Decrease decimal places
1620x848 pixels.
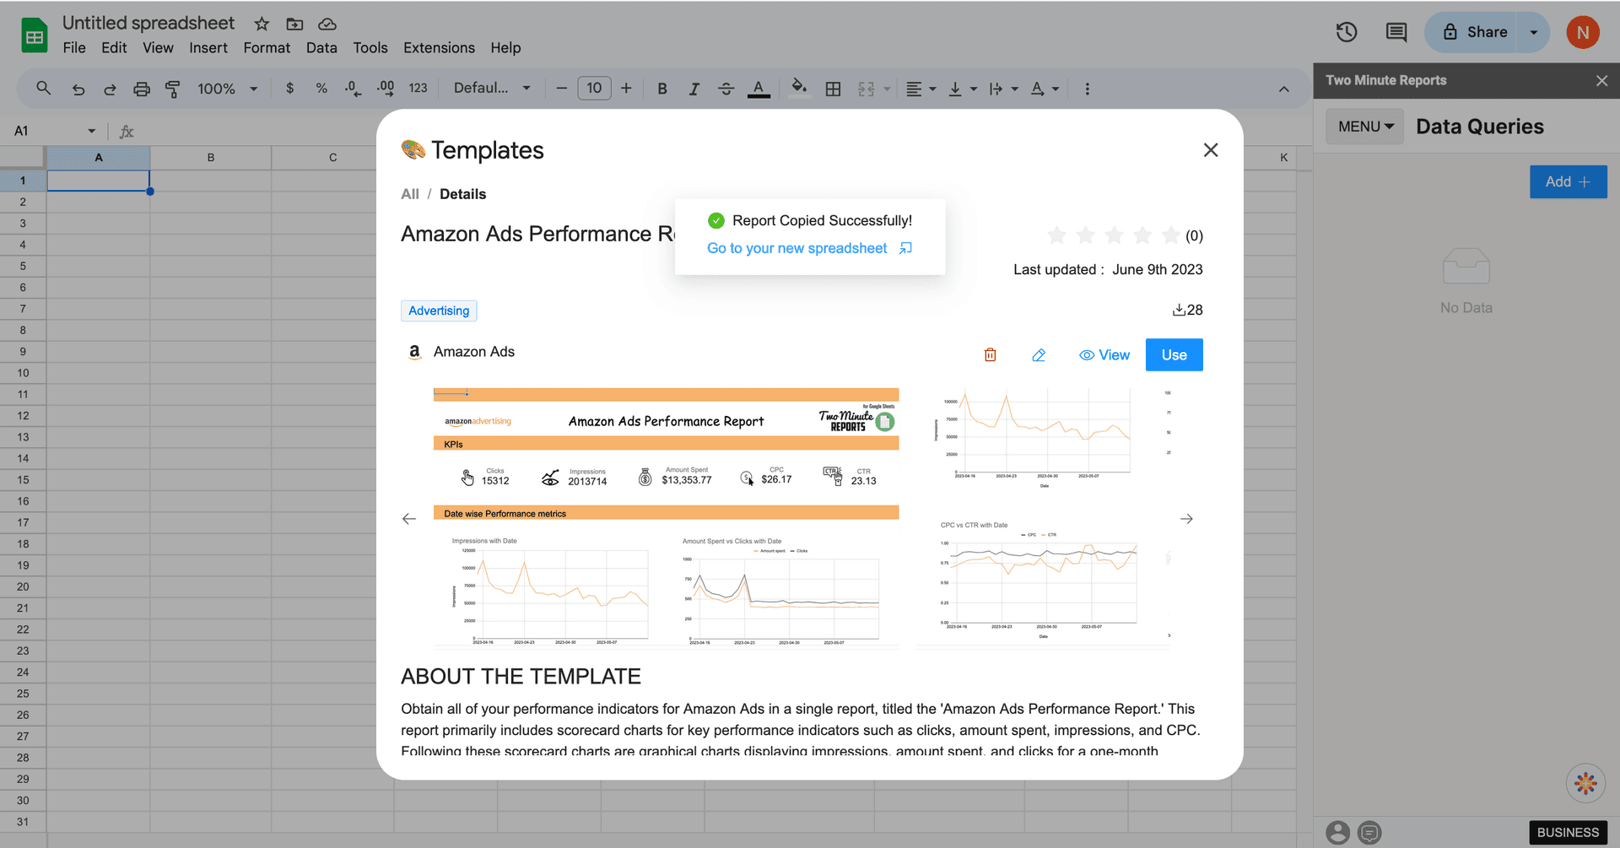click(x=354, y=88)
